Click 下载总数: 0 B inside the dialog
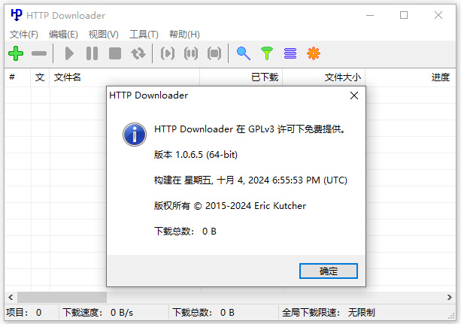Screen dimensions: 461x324 pos(185,232)
